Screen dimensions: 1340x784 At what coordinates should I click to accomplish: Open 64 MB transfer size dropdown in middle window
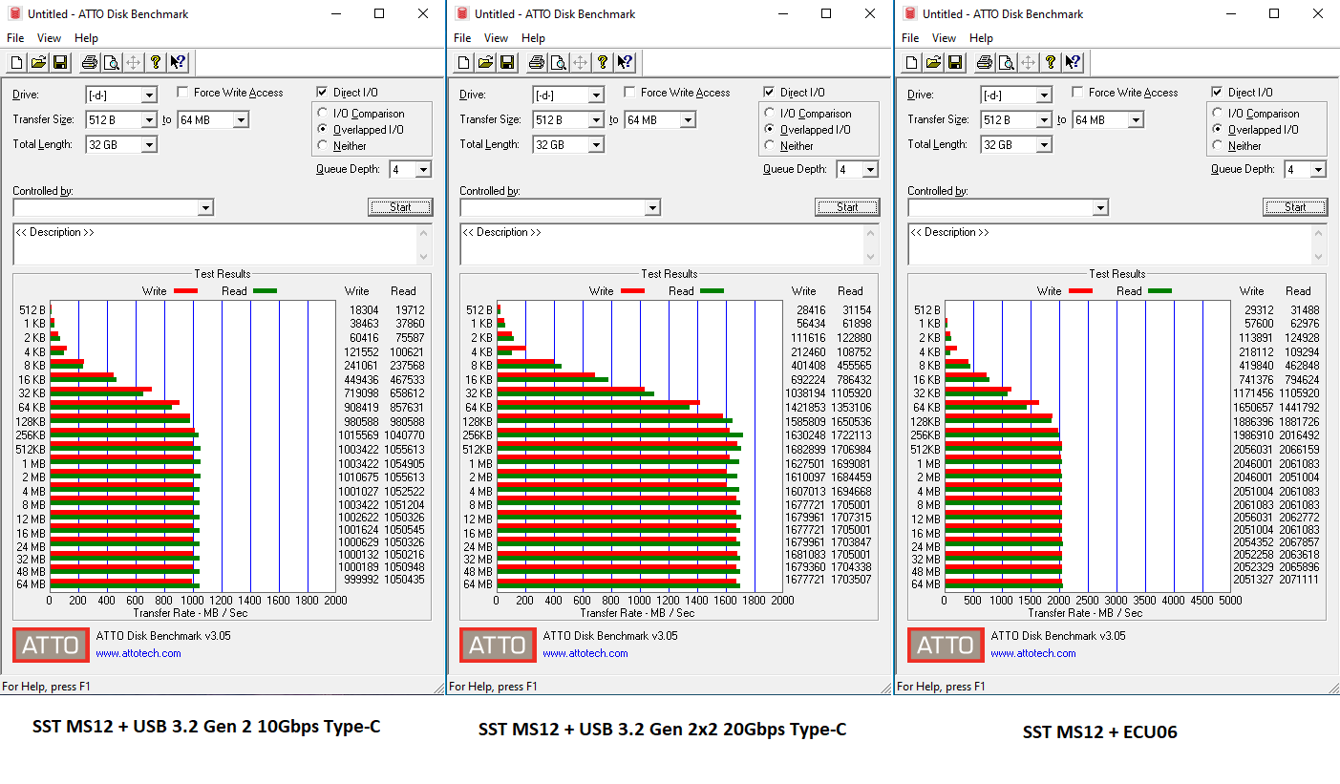coord(688,119)
